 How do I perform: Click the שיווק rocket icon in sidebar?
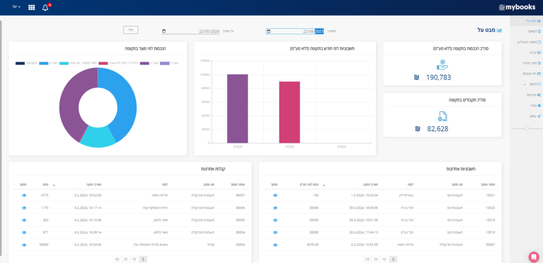[539, 116]
